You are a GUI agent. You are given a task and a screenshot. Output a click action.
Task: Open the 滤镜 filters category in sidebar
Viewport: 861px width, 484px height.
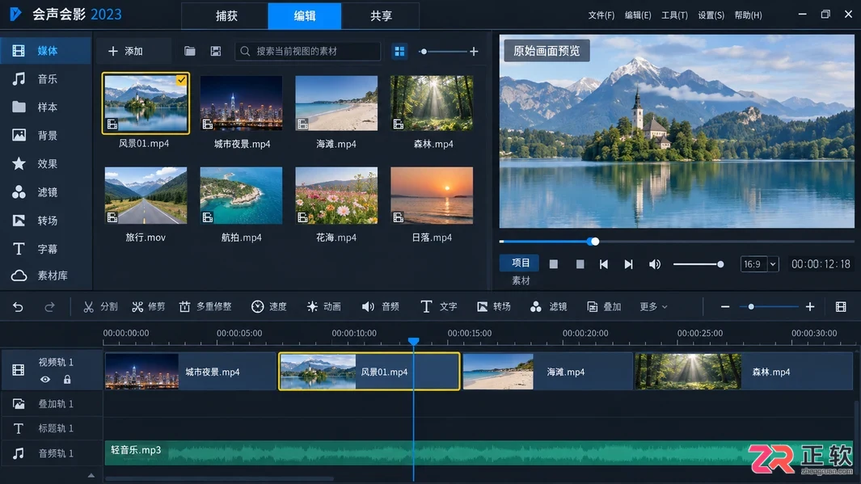45,192
